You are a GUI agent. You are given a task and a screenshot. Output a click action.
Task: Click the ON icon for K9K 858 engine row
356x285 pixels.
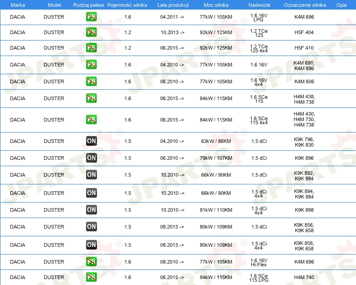[x=91, y=245]
